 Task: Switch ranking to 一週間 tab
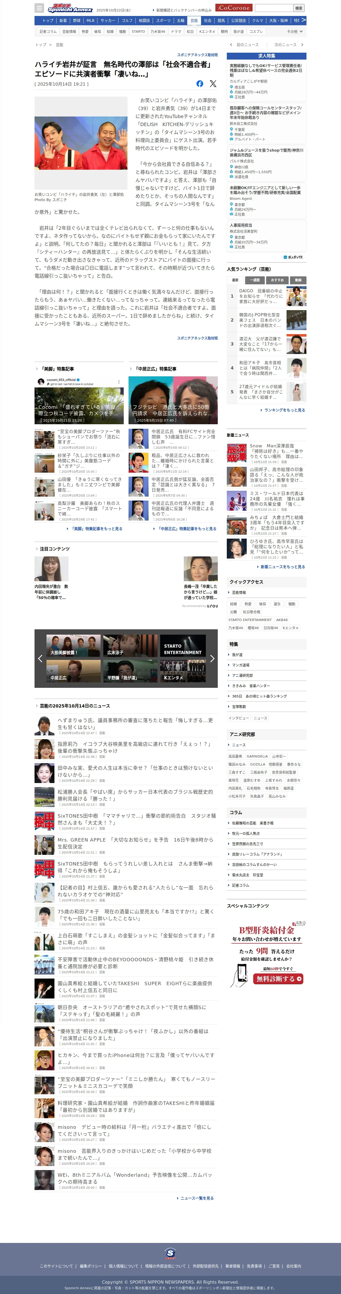coord(255,280)
